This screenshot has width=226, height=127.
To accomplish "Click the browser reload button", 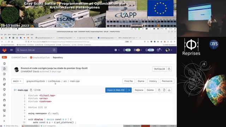I will point(8,42).
